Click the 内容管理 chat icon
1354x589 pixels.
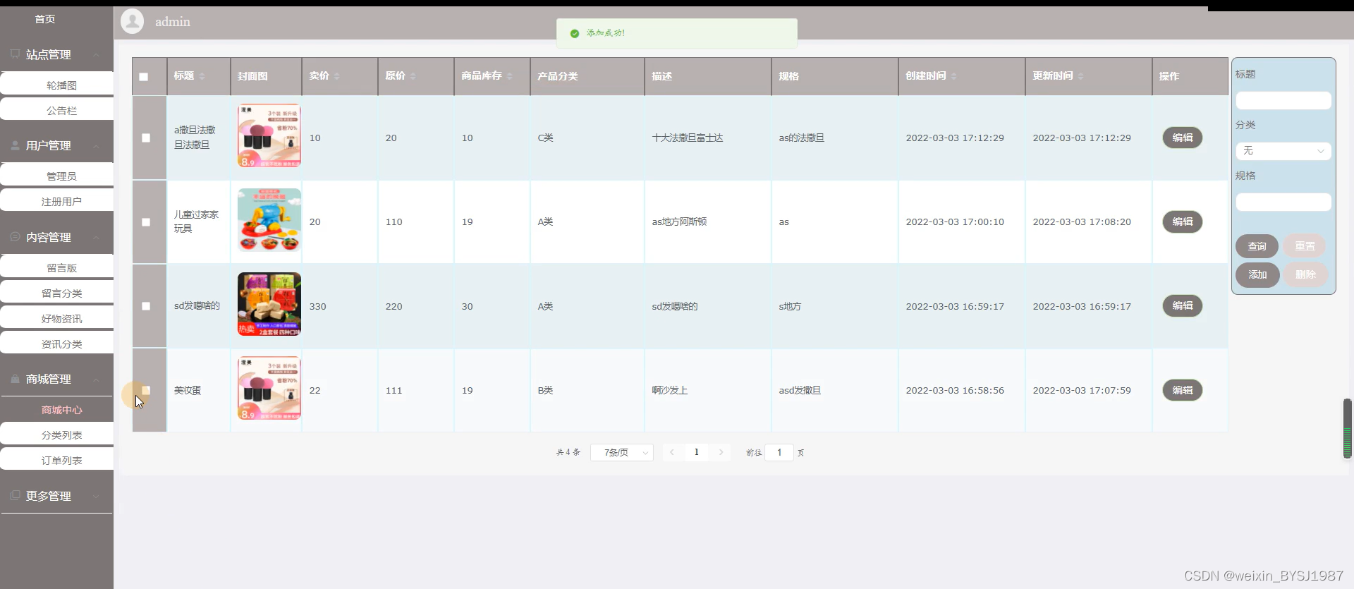point(15,237)
